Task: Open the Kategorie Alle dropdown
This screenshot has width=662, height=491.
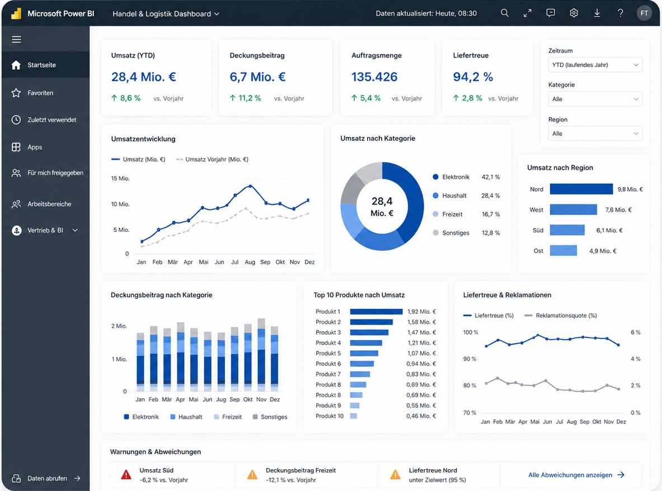Action: [595, 99]
